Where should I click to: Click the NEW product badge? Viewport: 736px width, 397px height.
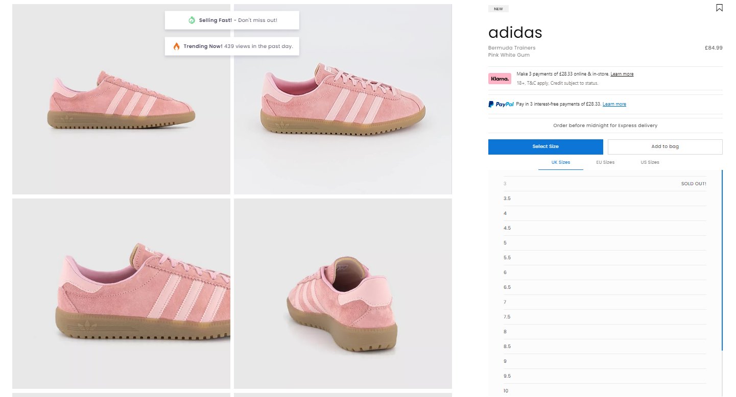pyautogui.click(x=498, y=9)
